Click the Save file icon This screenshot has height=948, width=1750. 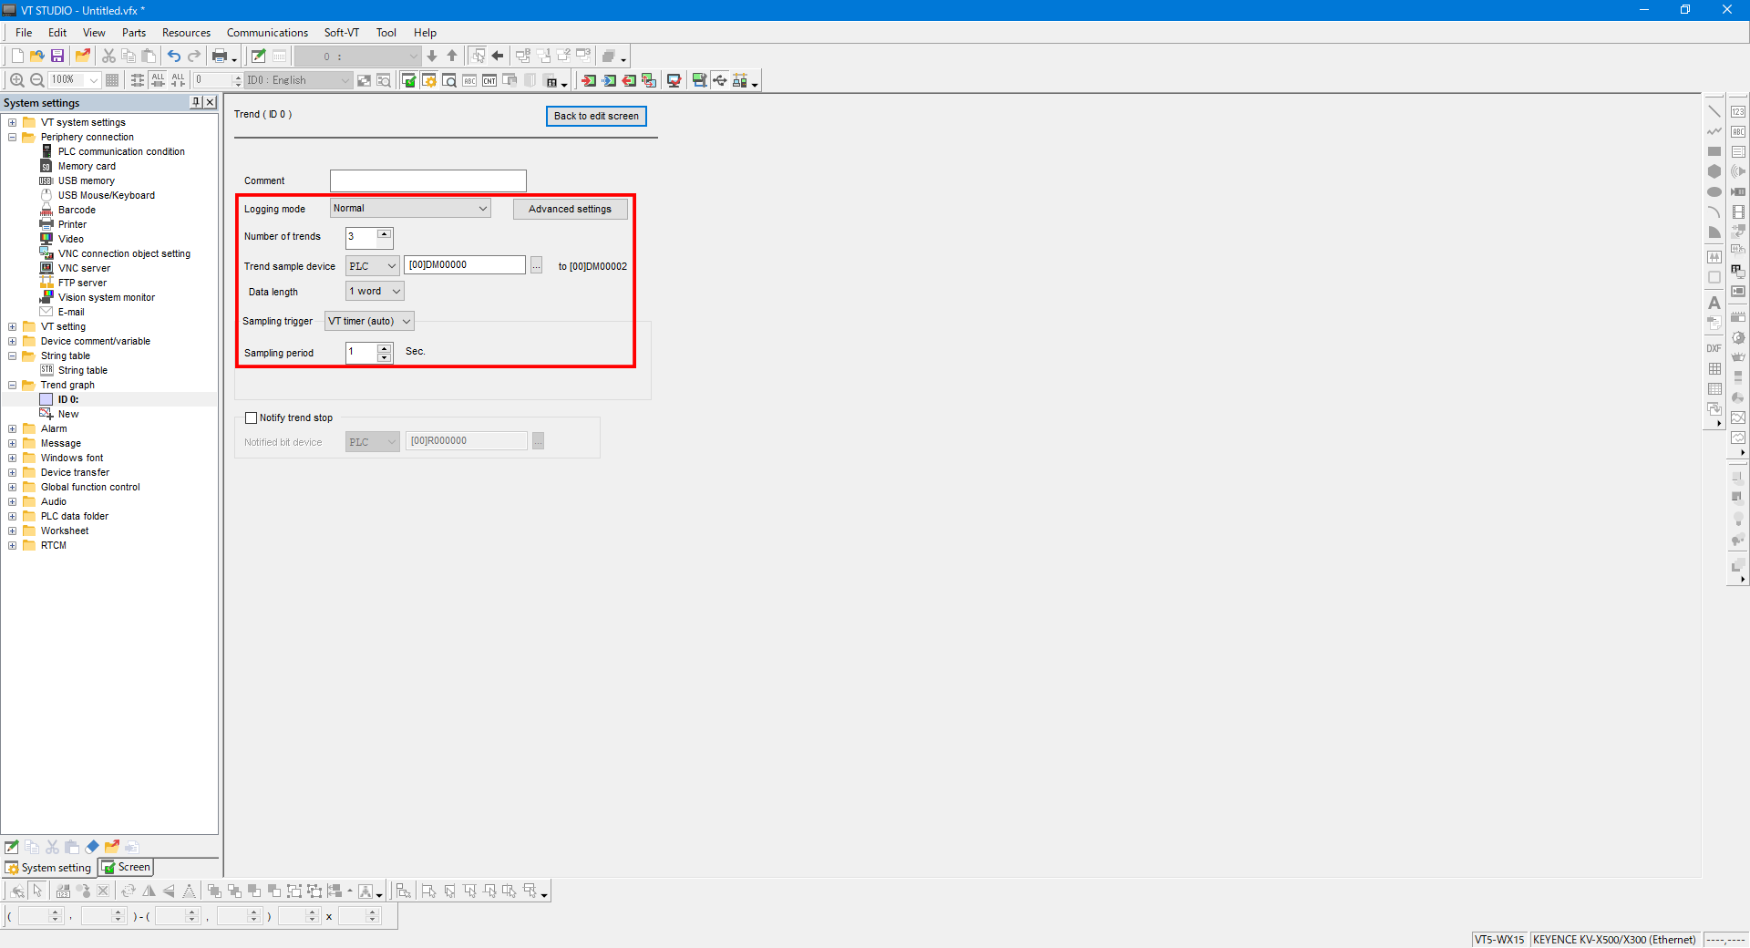(x=57, y=57)
